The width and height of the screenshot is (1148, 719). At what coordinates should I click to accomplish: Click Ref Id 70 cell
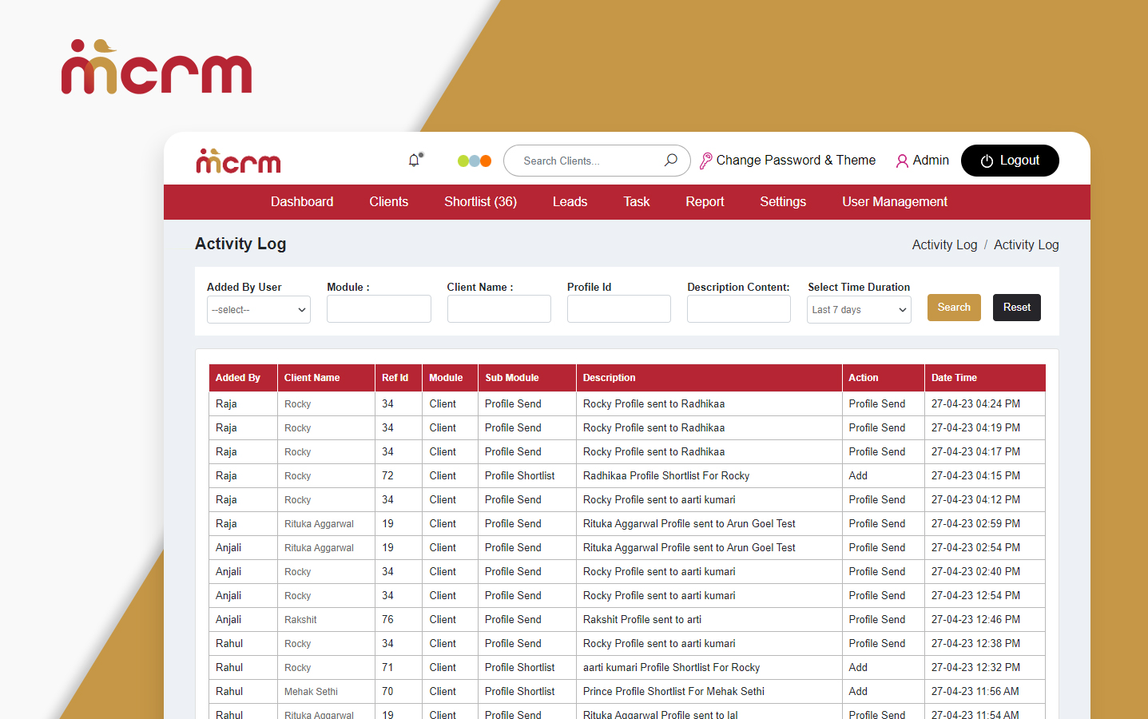(x=387, y=691)
